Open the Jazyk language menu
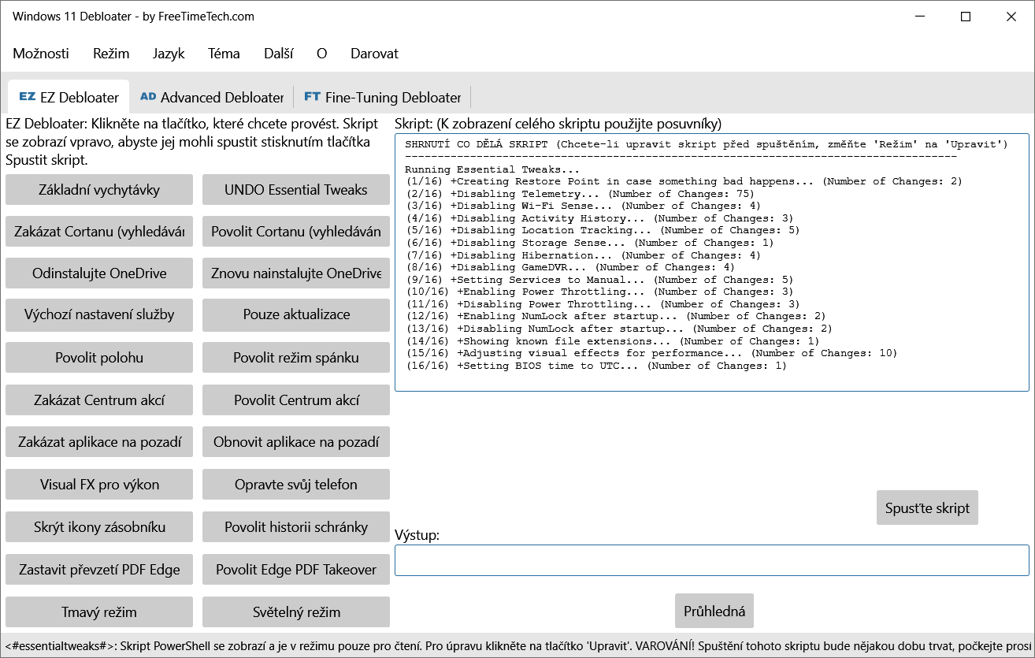 coord(169,54)
